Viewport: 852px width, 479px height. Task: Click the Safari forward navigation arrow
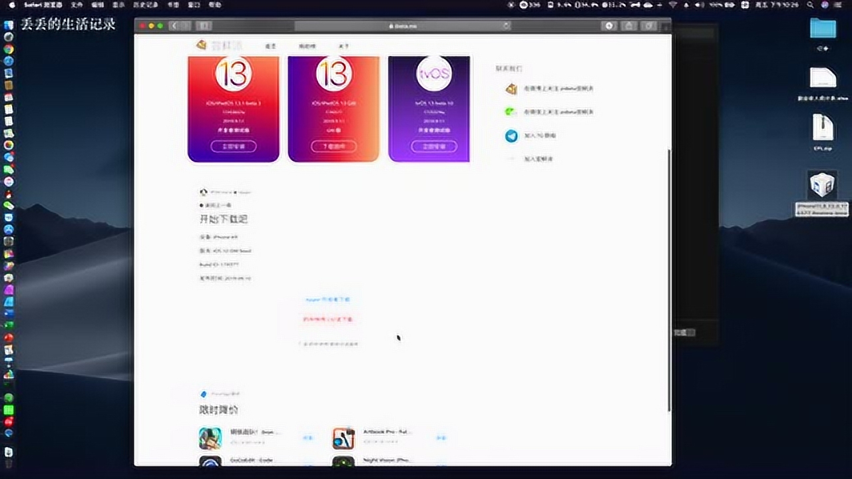pos(186,26)
